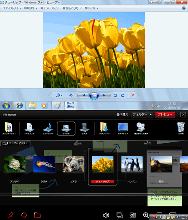The width and height of the screenshot is (188, 220).
Task: Open Internet Explorer from the taskbar
Action: point(19,106)
